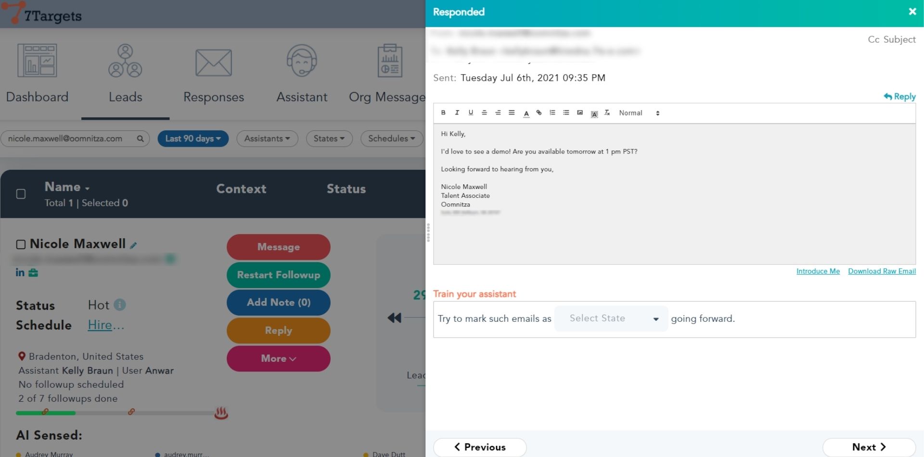
Task: Open the Normal text size dropdown
Action: (x=639, y=113)
